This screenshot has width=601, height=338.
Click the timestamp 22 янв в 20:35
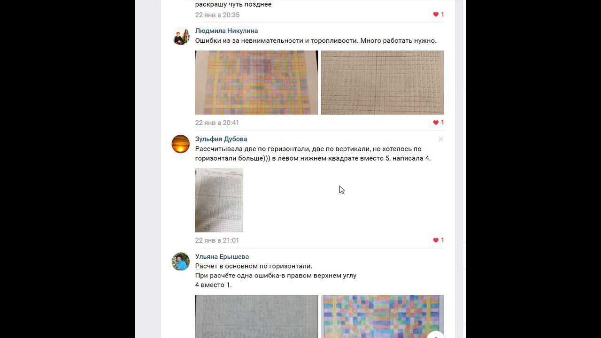[x=217, y=15]
